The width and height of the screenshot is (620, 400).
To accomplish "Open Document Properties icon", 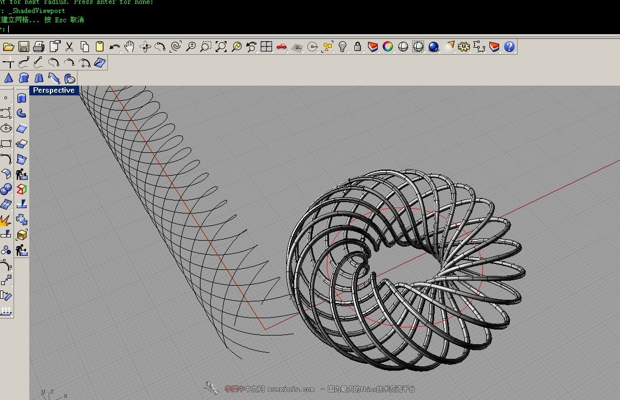I will pyautogui.click(x=55, y=47).
